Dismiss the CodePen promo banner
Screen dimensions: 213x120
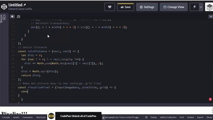[103, 118]
